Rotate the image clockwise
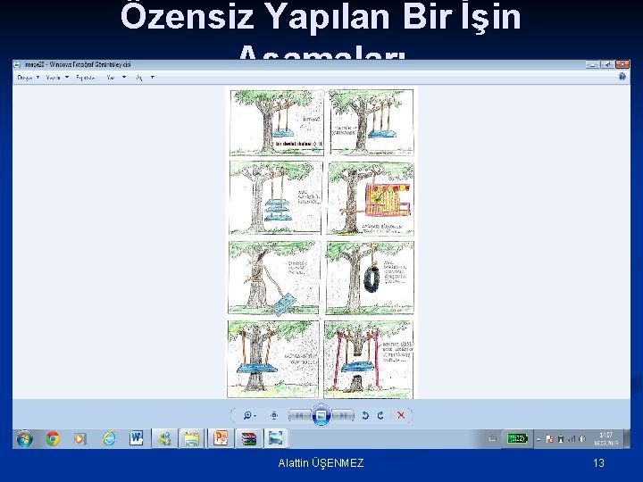This screenshot has width=643, height=482. pos(381,415)
